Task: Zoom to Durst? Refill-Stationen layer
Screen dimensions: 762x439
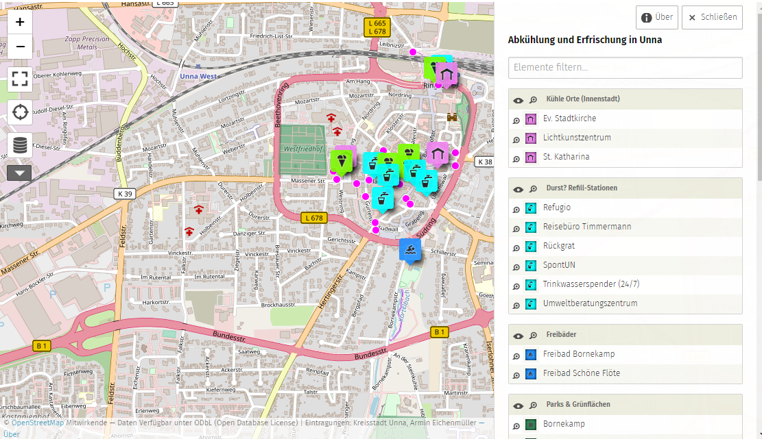Action: 533,189
